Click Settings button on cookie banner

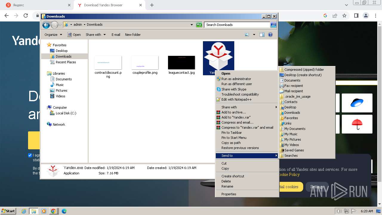pos(317,187)
